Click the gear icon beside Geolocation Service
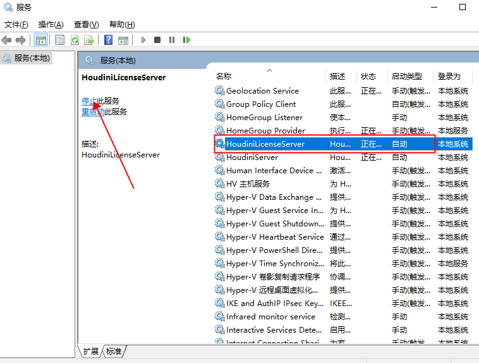This screenshot has height=363, width=479. coord(220,90)
